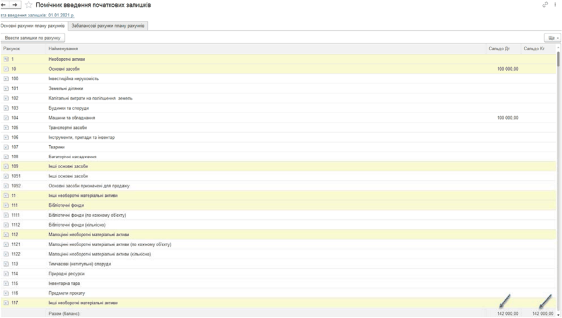Viewport: 562px width, 318px height.
Task: Collapse the group icon for account 1
Action: (x=6, y=59)
